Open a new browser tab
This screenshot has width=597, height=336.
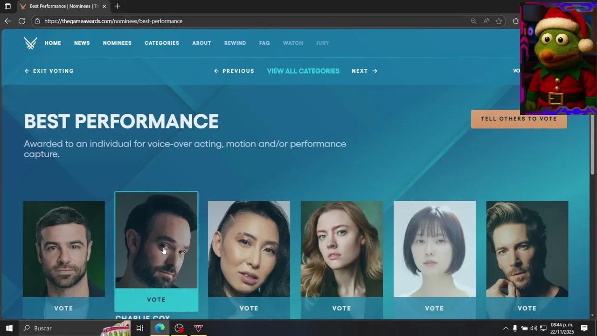(117, 6)
